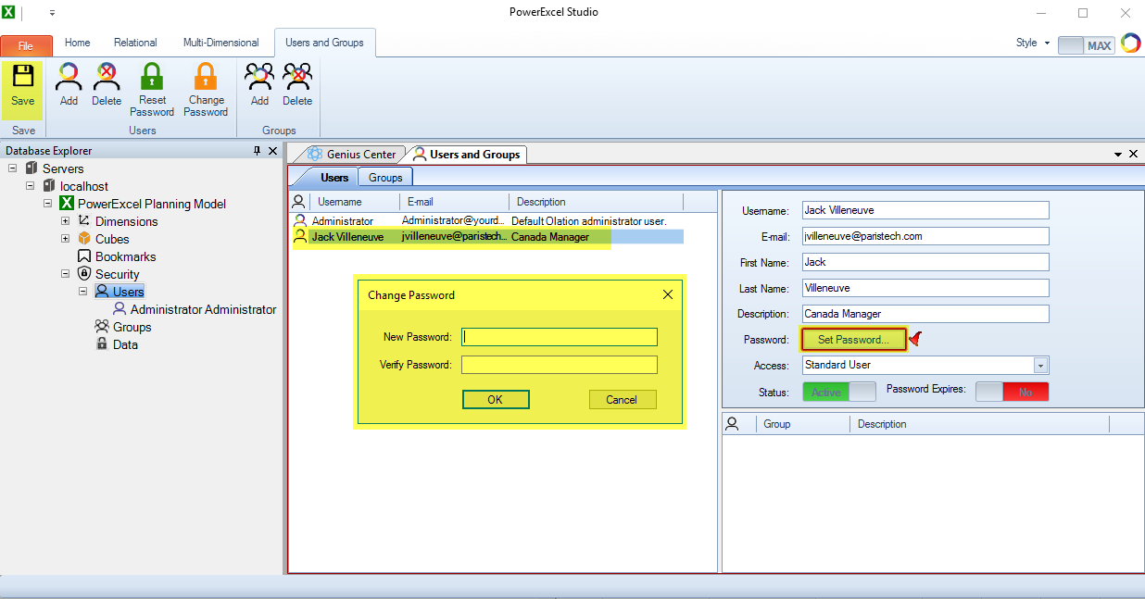Screen dimensions: 1145x599
Task: Click the multicolored ring logo beside MAX
Action: coord(1130,44)
